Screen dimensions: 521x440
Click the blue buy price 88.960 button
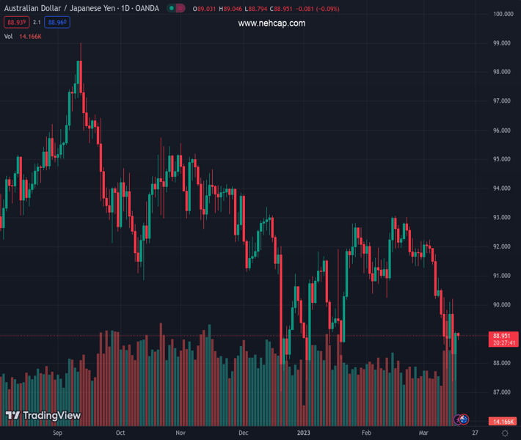pyautogui.click(x=57, y=22)
